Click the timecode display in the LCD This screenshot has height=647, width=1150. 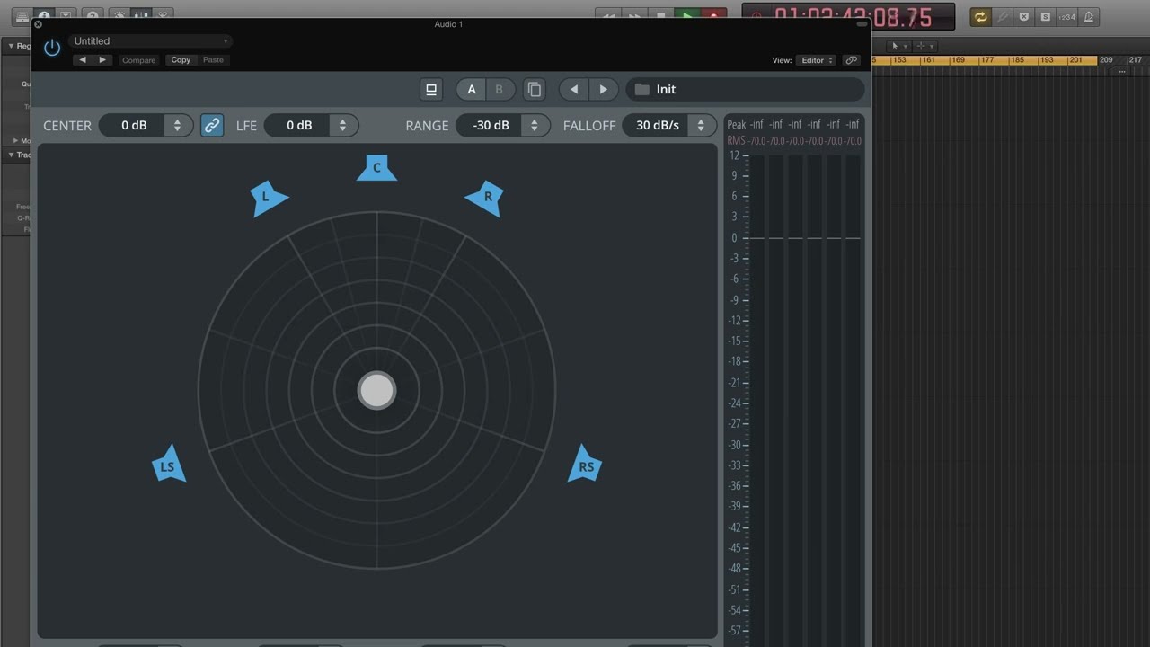coord(853,17)
